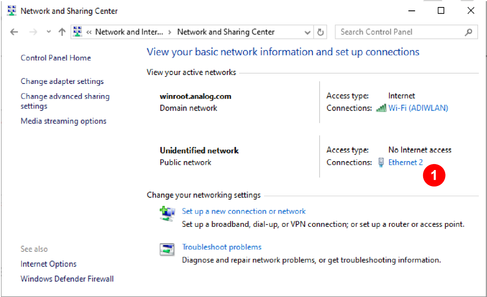The height and width of the screenshot is (297, 487).
Task: Click the new connection setup icon
Action: click(167, 214)
